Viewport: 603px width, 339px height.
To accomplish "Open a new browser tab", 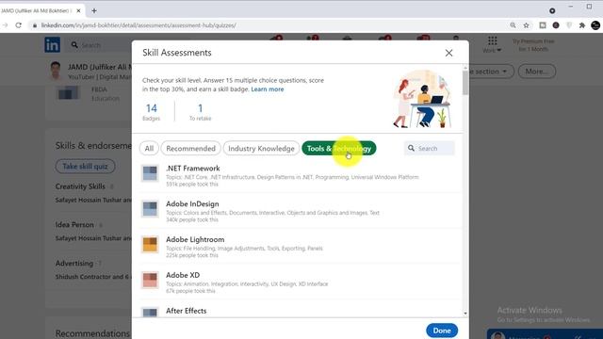I will (94, 10).
